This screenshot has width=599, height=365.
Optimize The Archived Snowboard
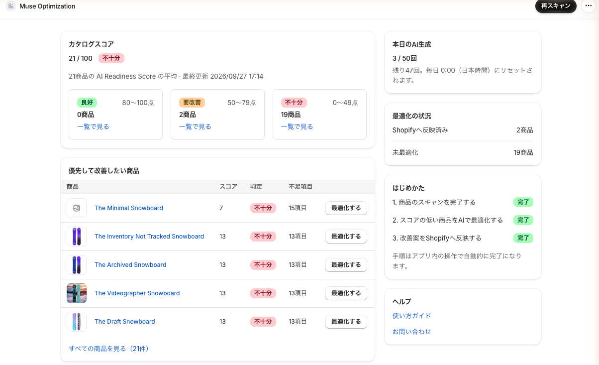346,265
